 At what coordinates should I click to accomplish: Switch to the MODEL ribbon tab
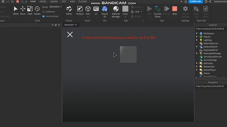(x=43, y=1)
